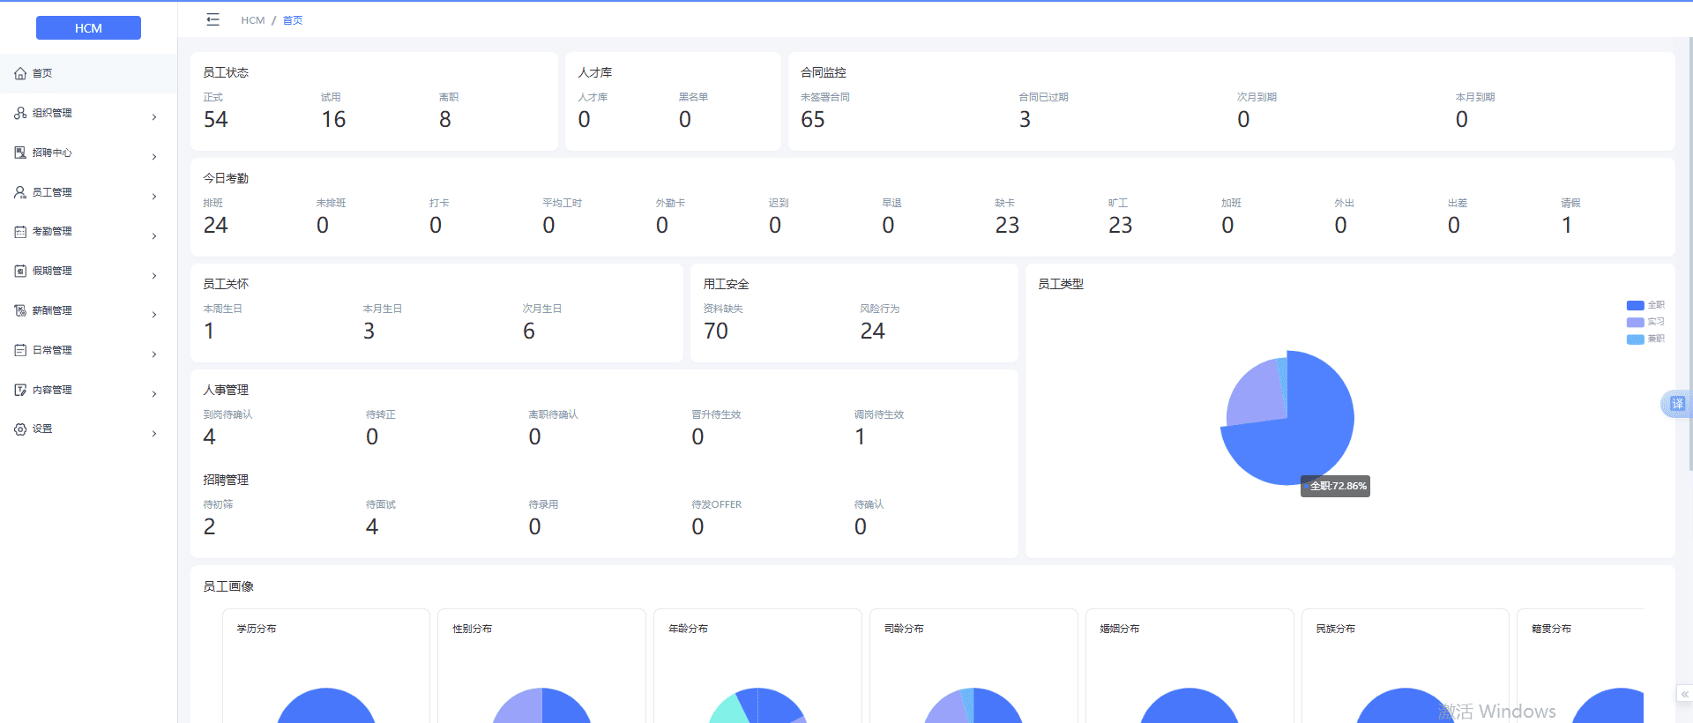Click the blue HCM logo button

[88, 28]
